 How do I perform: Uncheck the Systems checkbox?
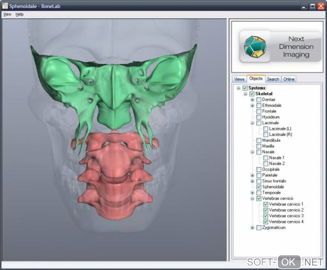point(245,88)
